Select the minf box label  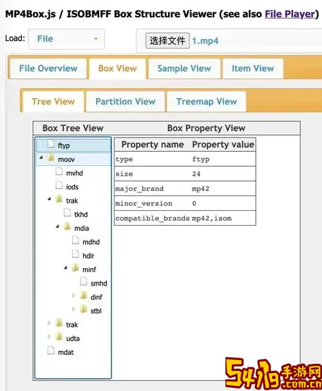pyautogui.click(x=89, y=270)
